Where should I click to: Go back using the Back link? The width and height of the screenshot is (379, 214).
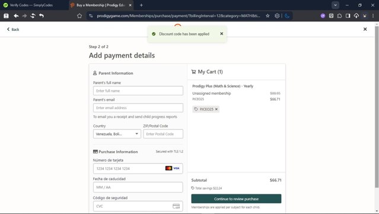13,29
